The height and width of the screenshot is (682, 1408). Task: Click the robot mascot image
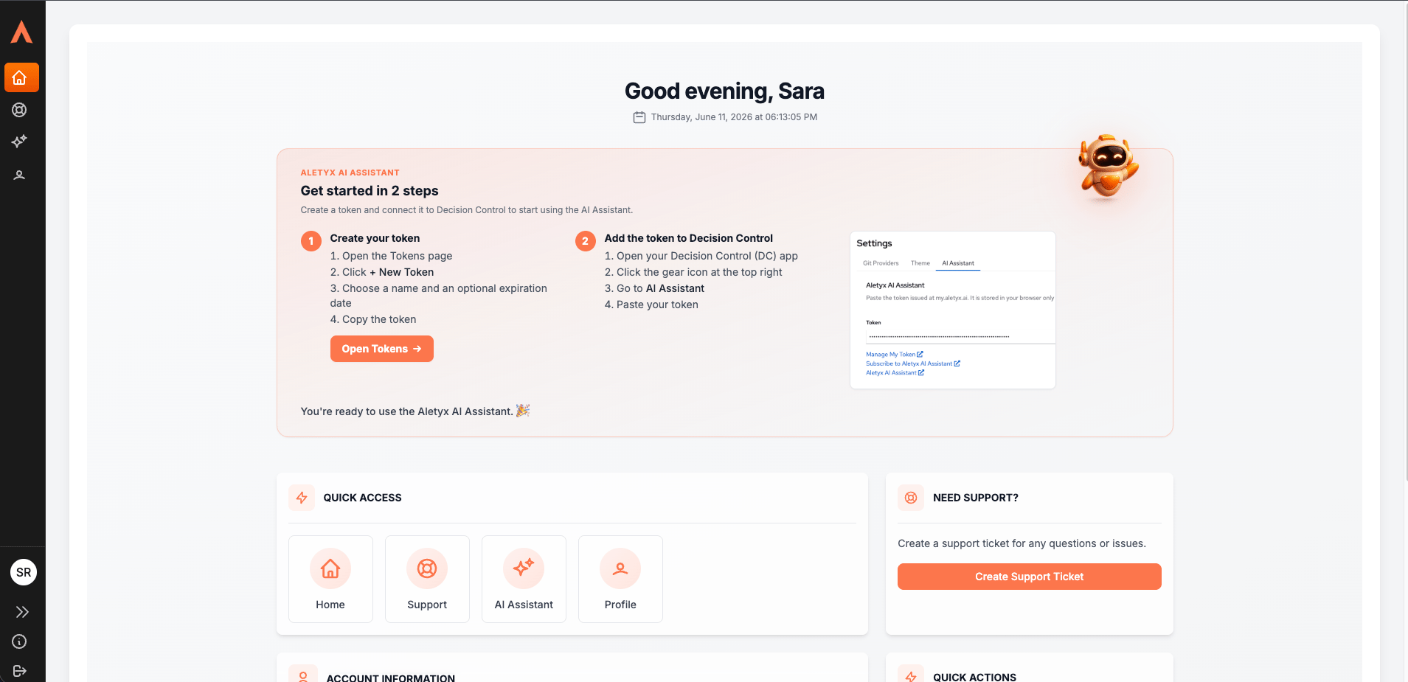(x=1107, y=167)
